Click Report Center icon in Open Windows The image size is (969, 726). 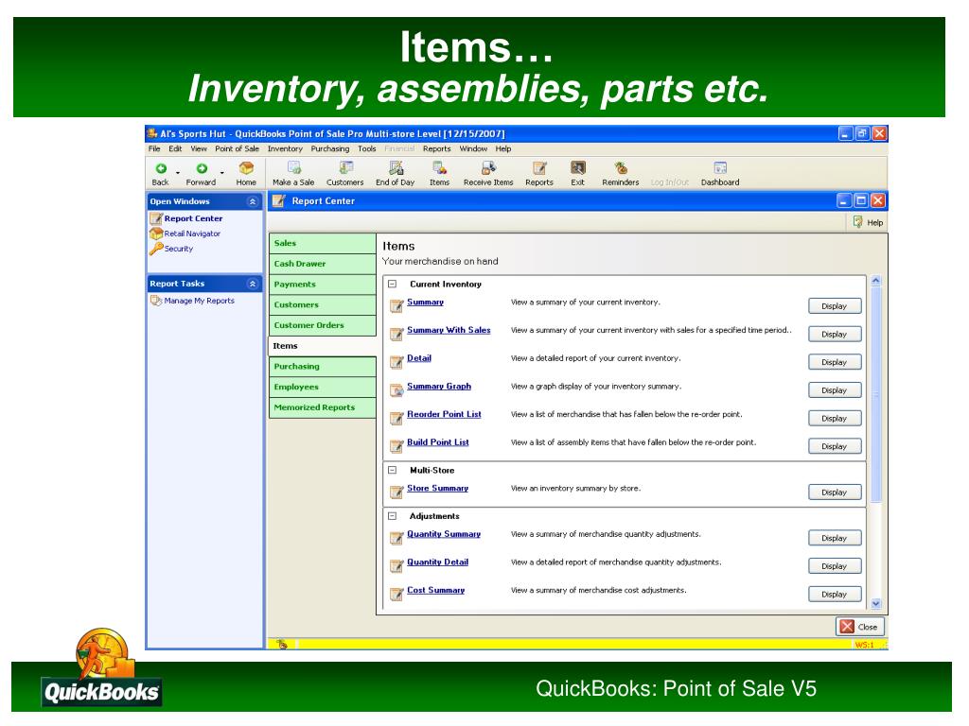156,218
